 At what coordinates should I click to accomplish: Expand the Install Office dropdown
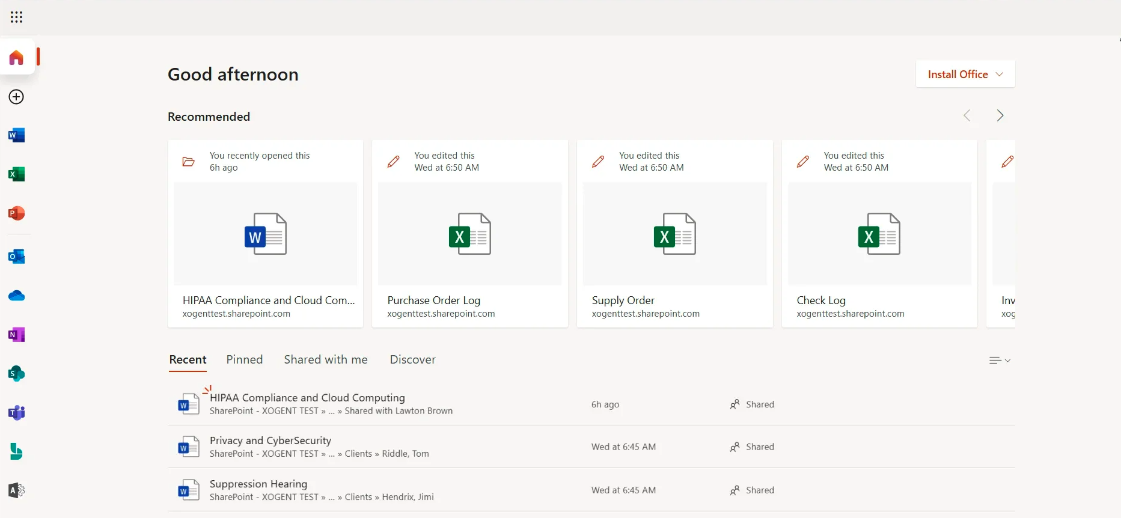point(965,74)
